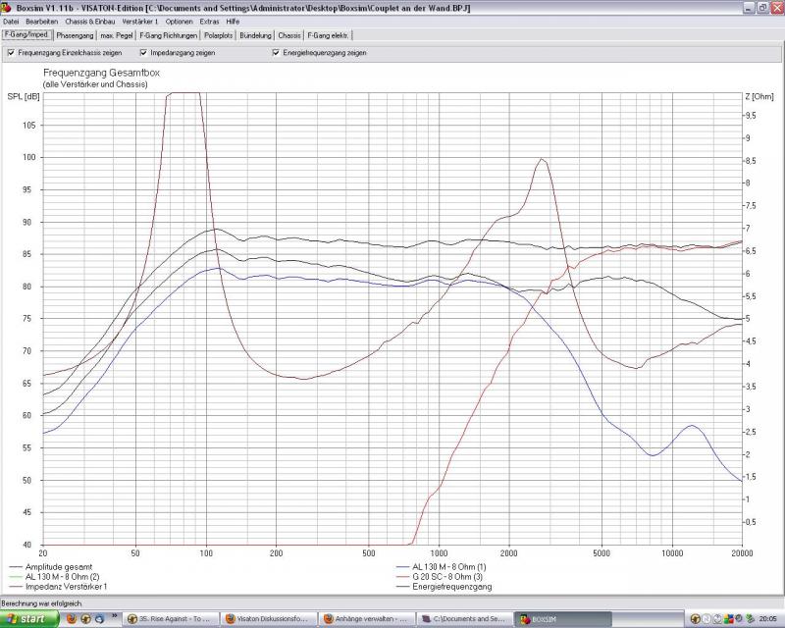Viewport: 785px width, 628px height.
Task: Open the Rise Against taskbar item
Action: [x=168, y=619]
